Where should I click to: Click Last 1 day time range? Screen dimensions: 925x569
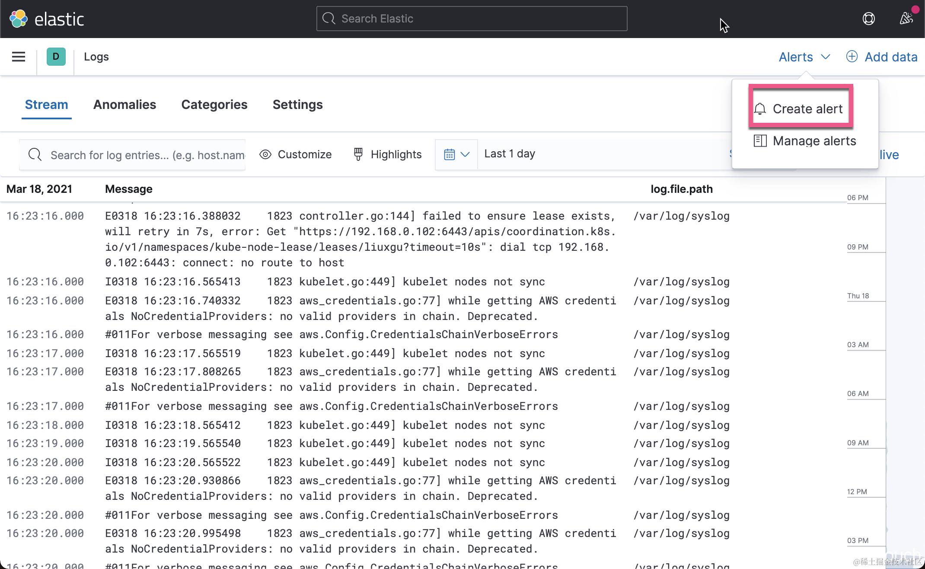pyautogui.click(x=510, y=154)
